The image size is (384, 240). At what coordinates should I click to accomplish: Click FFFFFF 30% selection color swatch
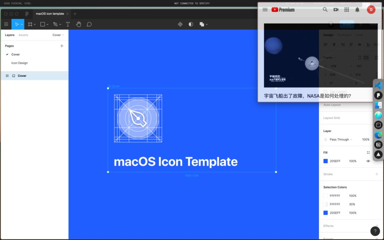325,204
